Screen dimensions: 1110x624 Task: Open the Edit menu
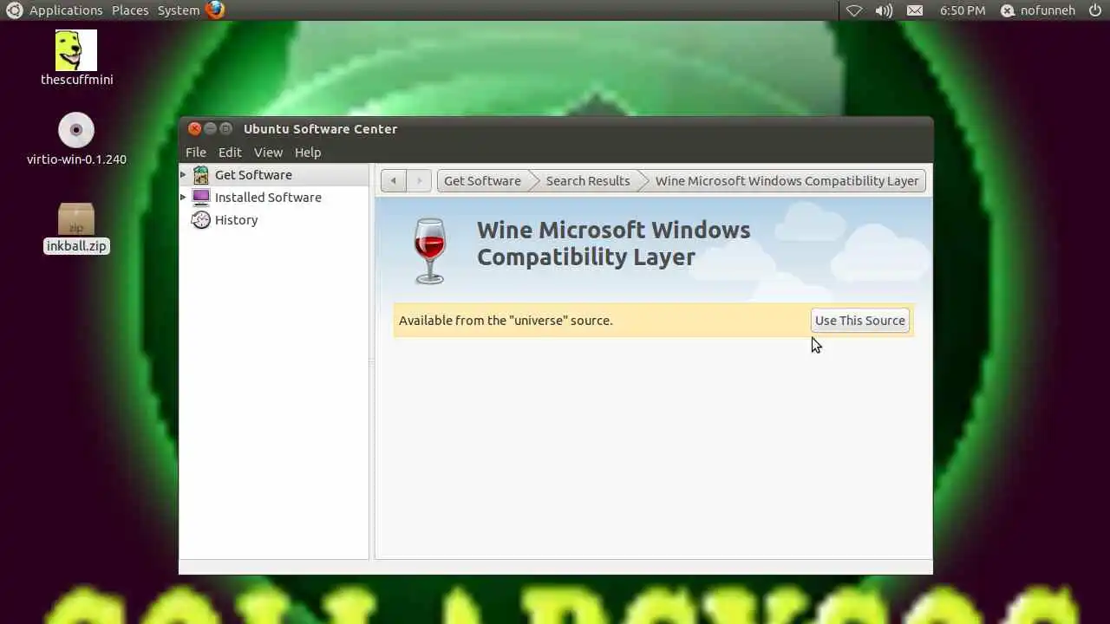(x=230, y=153)
